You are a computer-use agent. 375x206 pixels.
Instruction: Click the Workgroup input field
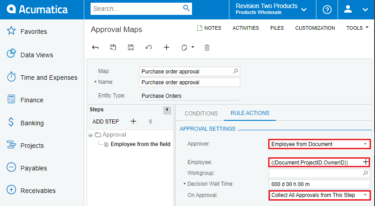(x=319, y=173)
